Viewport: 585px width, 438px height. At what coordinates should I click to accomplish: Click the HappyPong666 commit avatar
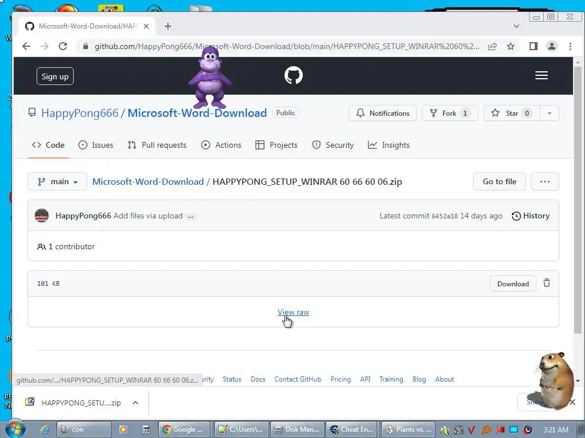point(42,216)
